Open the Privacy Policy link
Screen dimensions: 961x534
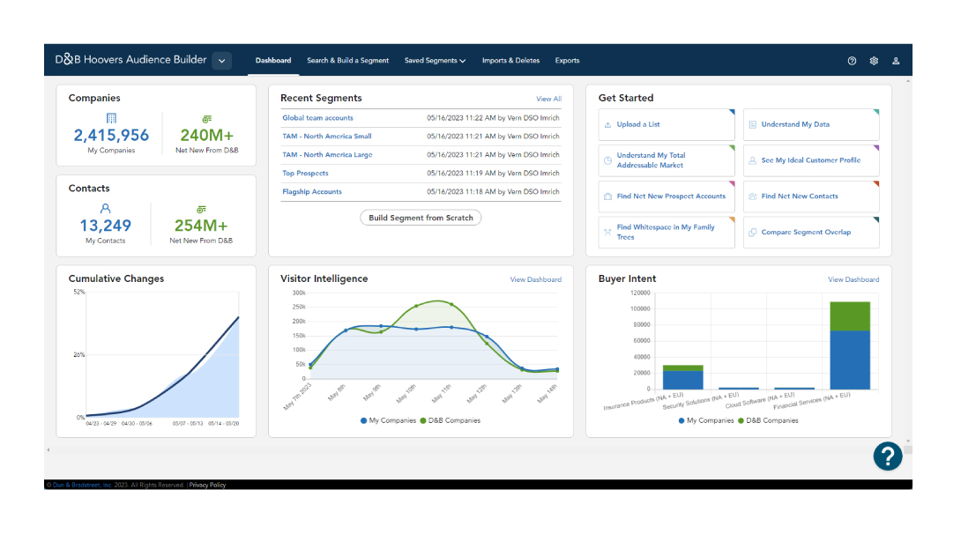tap(207, 485)
